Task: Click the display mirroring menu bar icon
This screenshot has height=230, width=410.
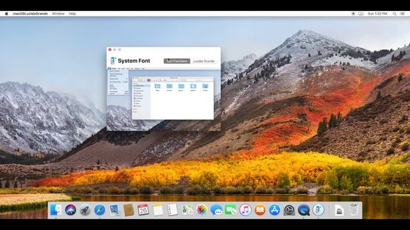Action: tap(361, 13)
